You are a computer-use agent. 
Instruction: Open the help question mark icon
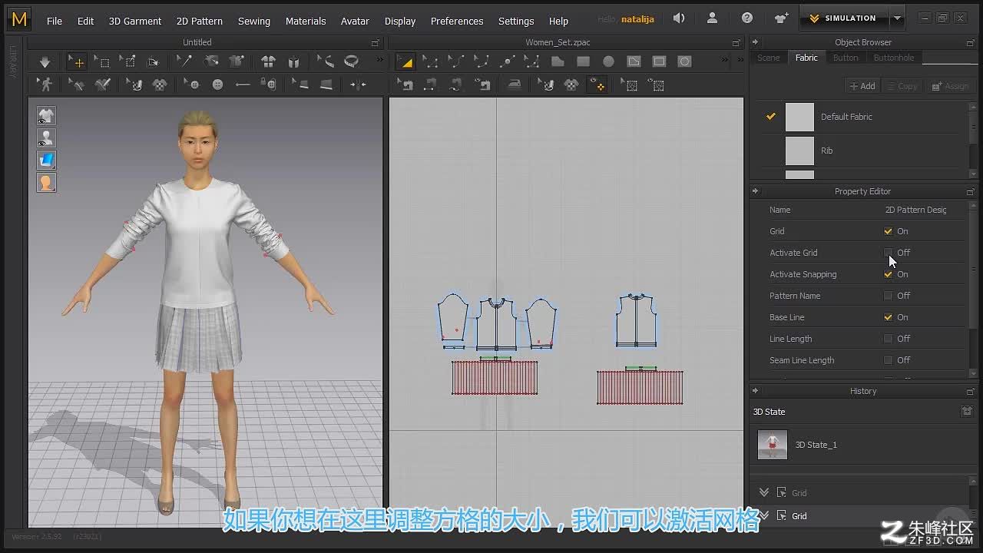tap(747, 18)
